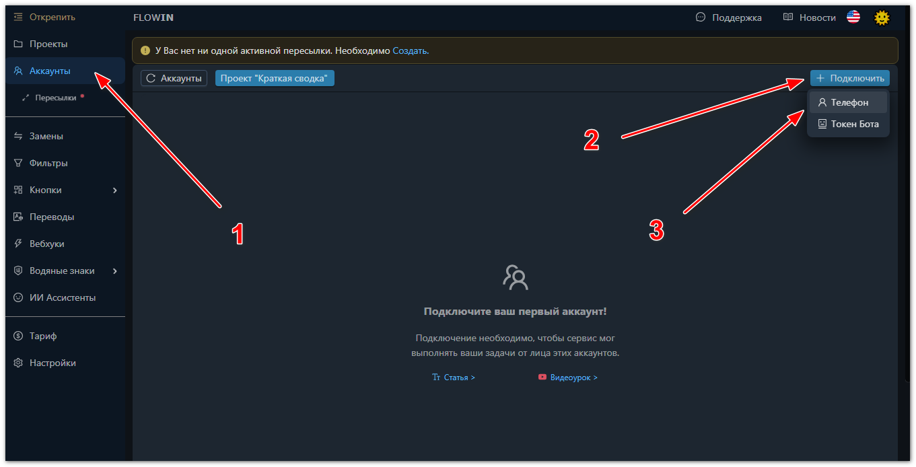Click the bot icon beside Токен Бота
The height and width of the screenshot is (467, 916).
pos(822,124)
